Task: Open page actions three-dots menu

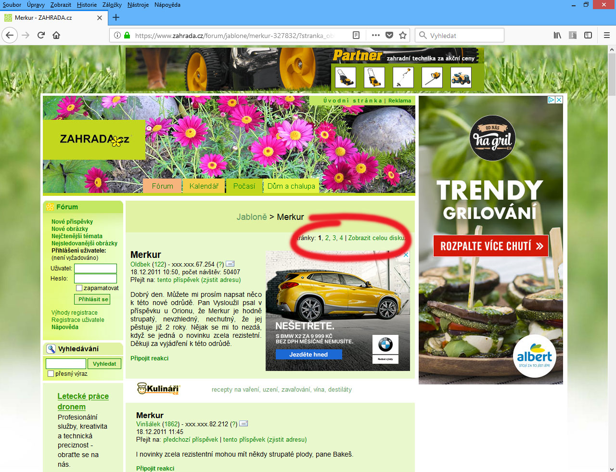Action: pos(376,35)
